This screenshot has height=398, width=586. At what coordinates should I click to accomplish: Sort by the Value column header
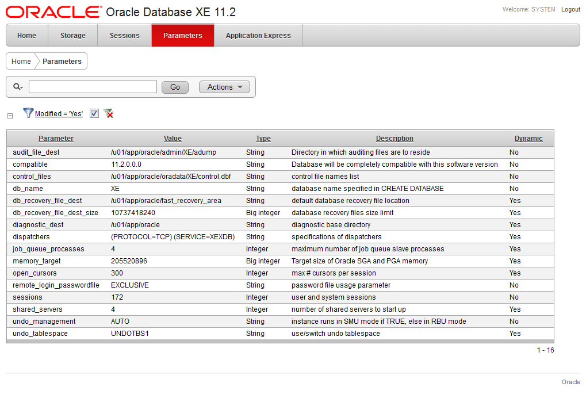point(173,138)
